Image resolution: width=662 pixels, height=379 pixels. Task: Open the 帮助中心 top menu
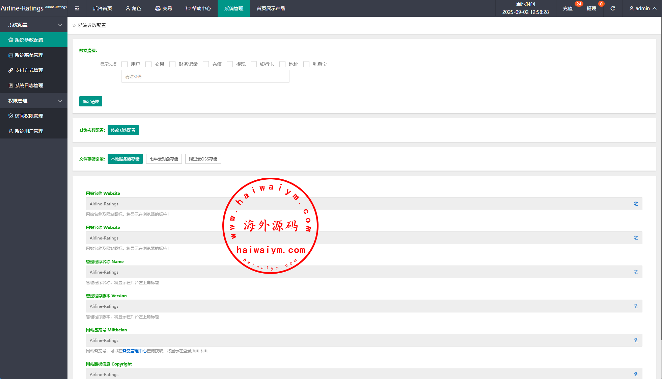[x=198, y=8]
